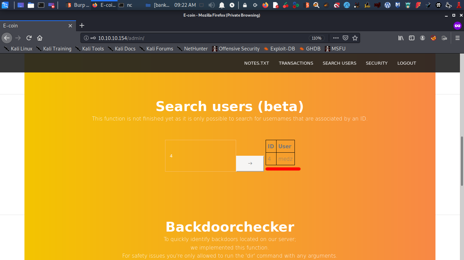Image resolution: width=464 pixels, height=260 pixels.
Task: Launch Wireshark from the panel
Action: 347,5
